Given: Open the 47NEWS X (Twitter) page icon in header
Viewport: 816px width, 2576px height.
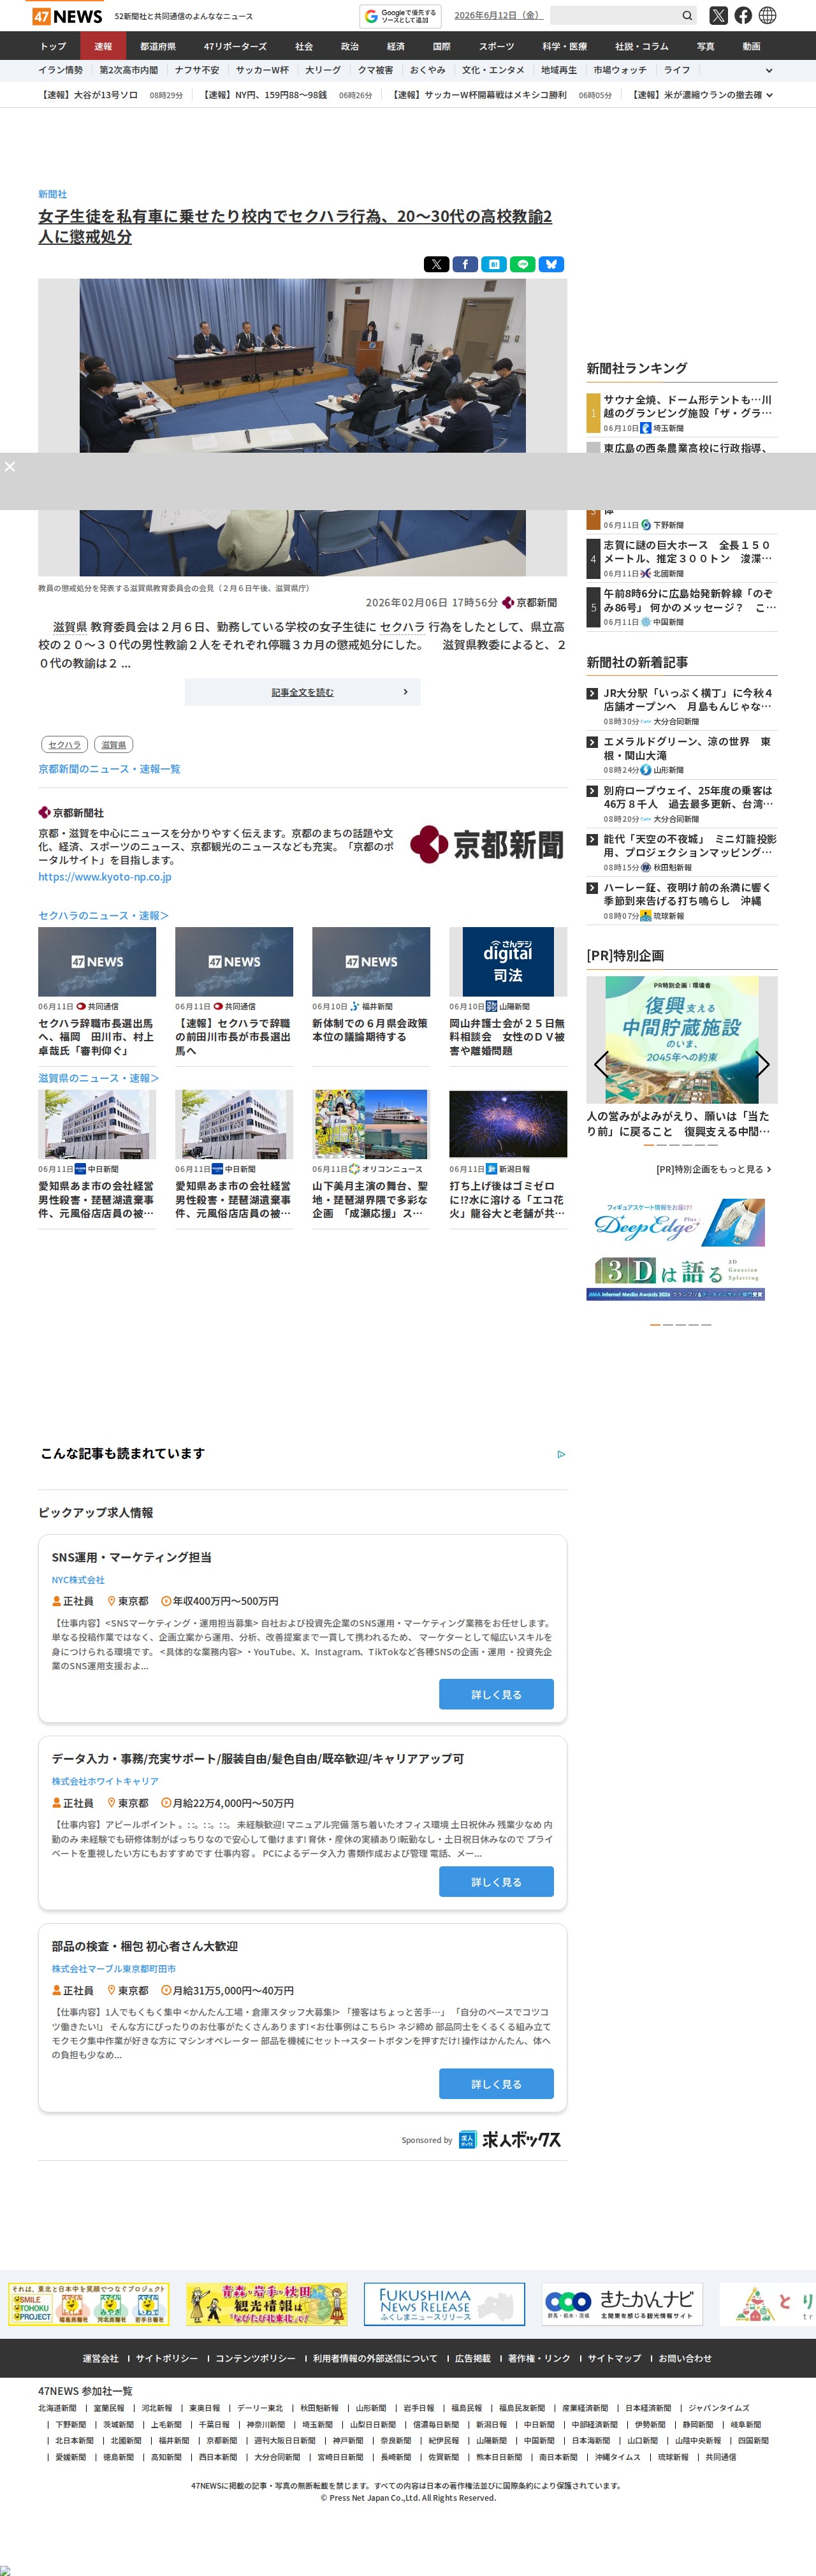Looking at the screenshot, I should (718, 15).
